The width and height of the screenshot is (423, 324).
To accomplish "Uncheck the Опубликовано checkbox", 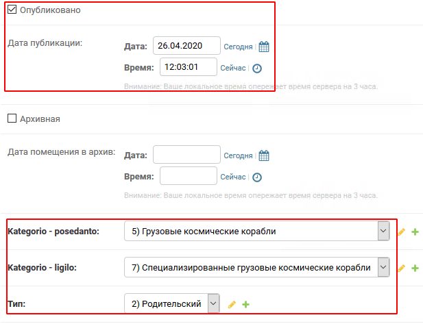I will [x=12, y=9].
